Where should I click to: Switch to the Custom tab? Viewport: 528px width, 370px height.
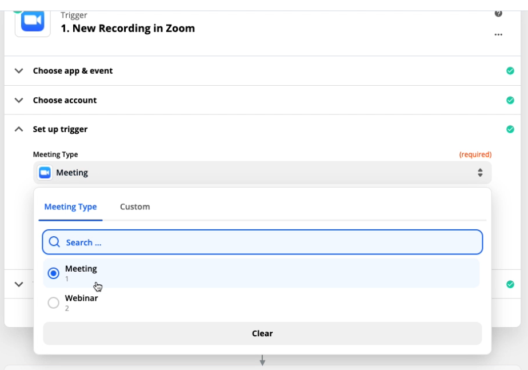click(x=135, y=206)
